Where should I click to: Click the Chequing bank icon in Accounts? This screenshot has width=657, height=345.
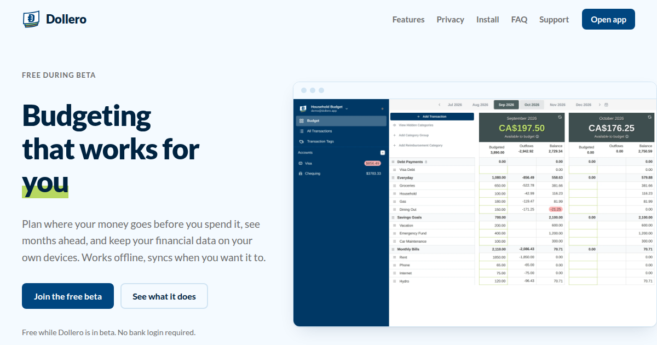coord(301,174)
